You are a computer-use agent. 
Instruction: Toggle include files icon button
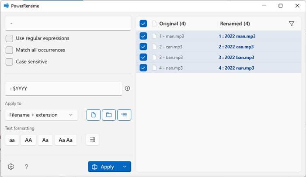click(x=94, y=115)
